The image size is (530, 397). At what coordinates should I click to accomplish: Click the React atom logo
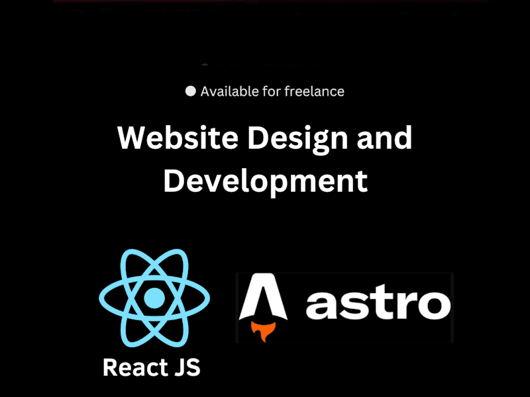click(154, 298)
